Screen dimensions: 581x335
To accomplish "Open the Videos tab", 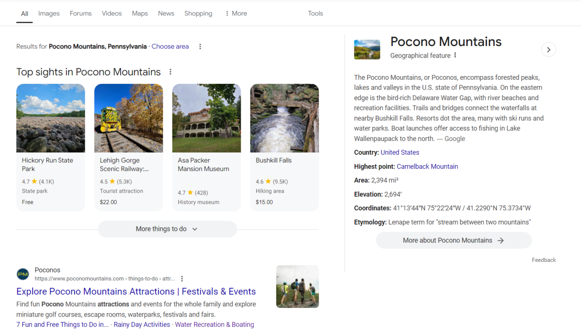I will (x=112, y=14).
